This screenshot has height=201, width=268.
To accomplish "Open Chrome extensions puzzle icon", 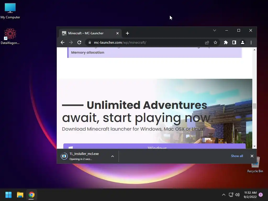I will coord(226,42).
